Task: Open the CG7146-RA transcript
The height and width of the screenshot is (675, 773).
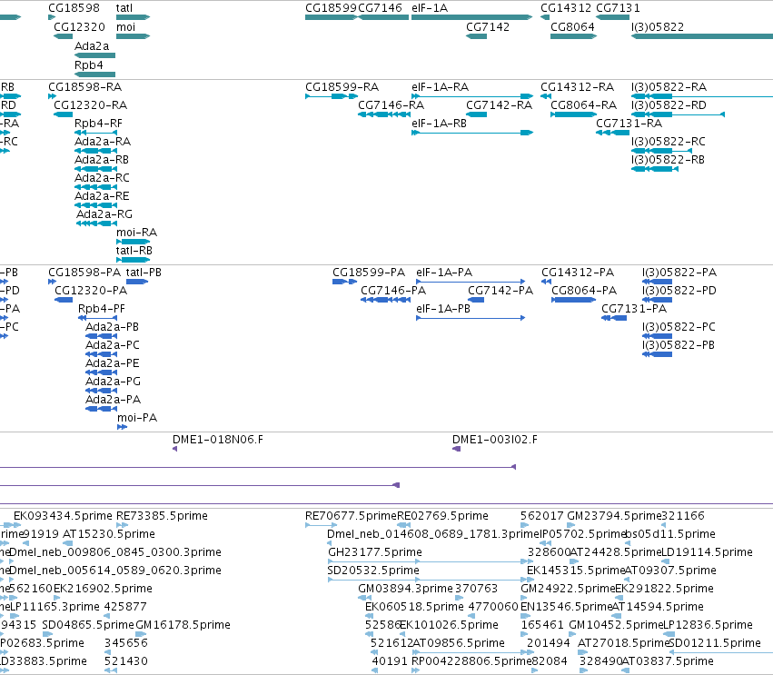Action: (384, 114)
